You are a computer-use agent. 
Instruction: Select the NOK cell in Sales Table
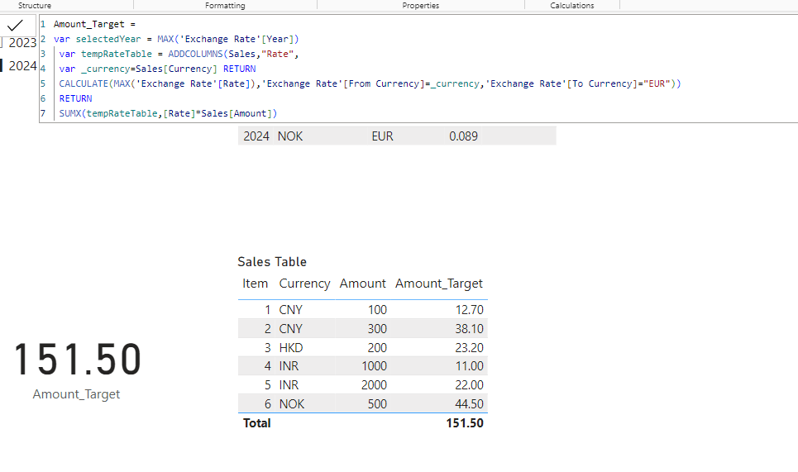click(292, 404)
